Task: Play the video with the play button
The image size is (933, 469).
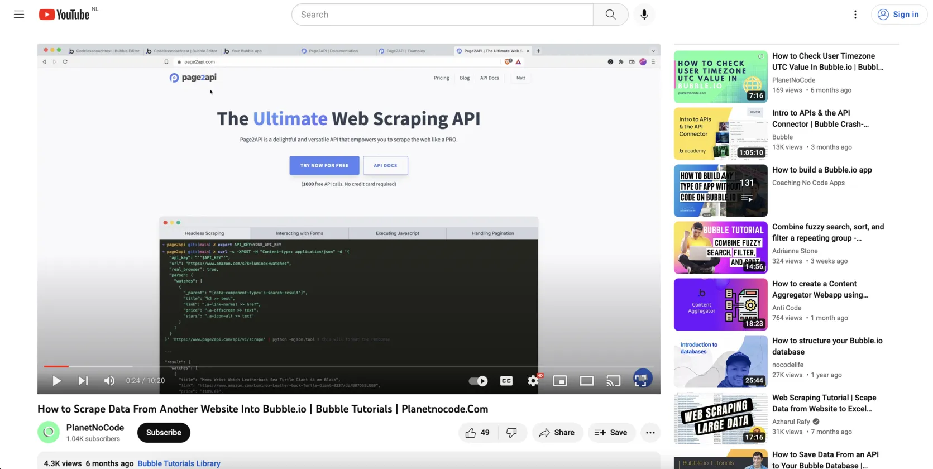Action: pos(56,381)
